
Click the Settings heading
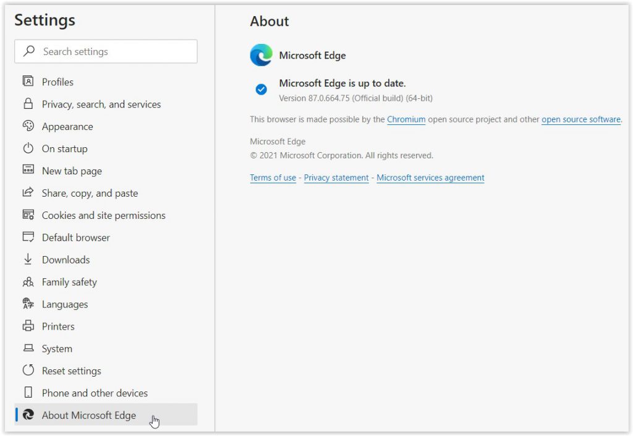click(x=45, y=20)
